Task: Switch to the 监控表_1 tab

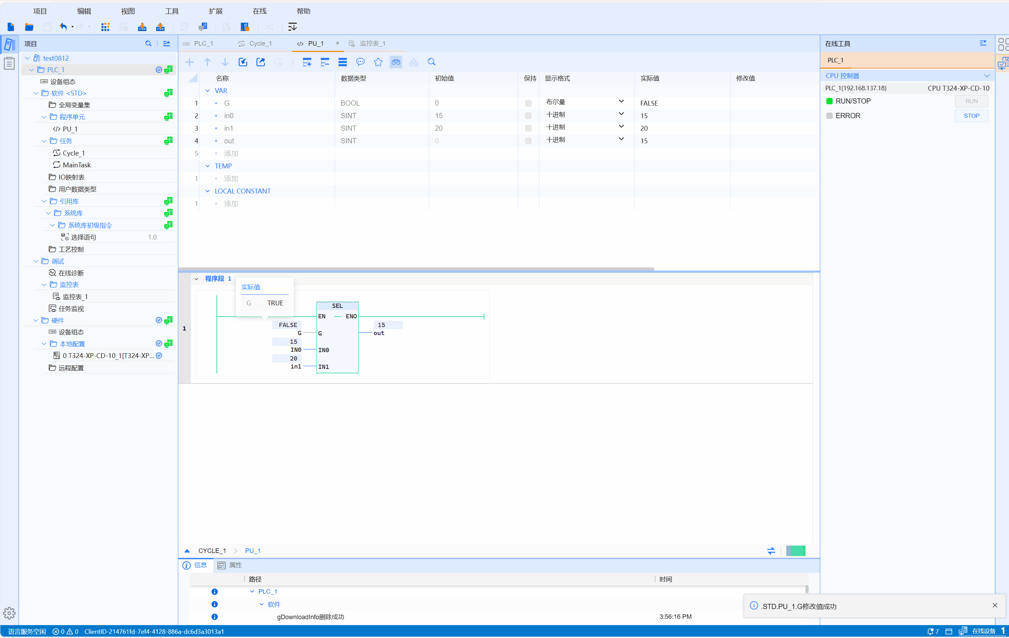Action: [372, 44]
